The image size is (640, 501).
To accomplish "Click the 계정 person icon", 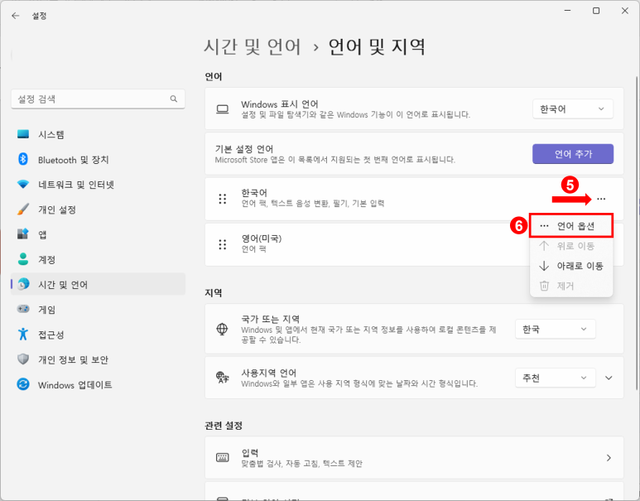I will pos(23,259).
